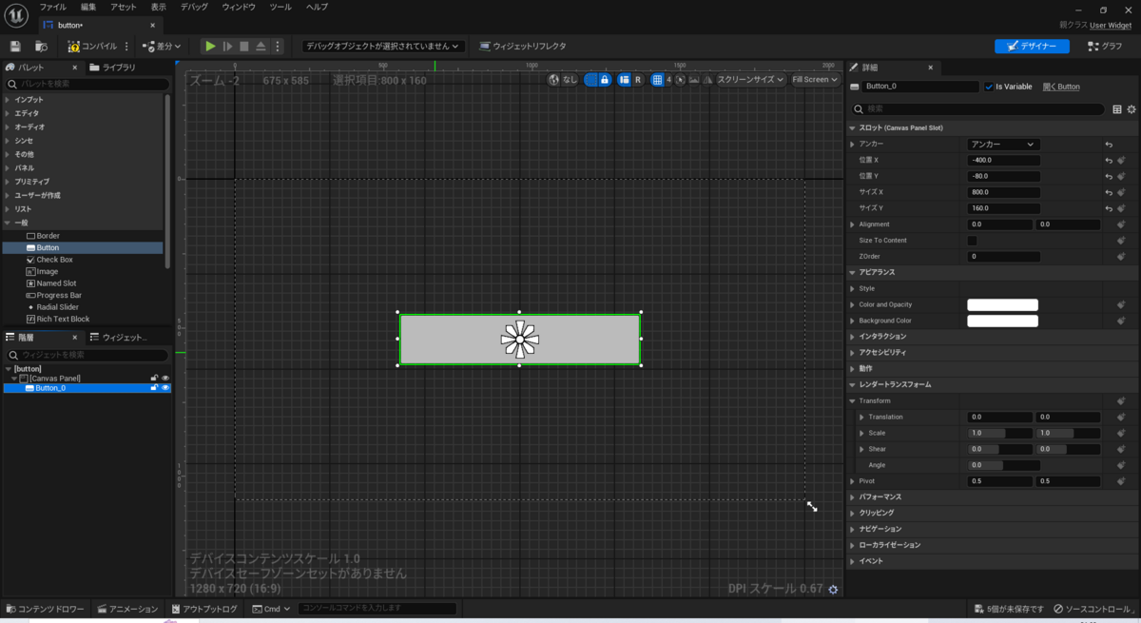Open the ファイル menu

coord(52,7)
